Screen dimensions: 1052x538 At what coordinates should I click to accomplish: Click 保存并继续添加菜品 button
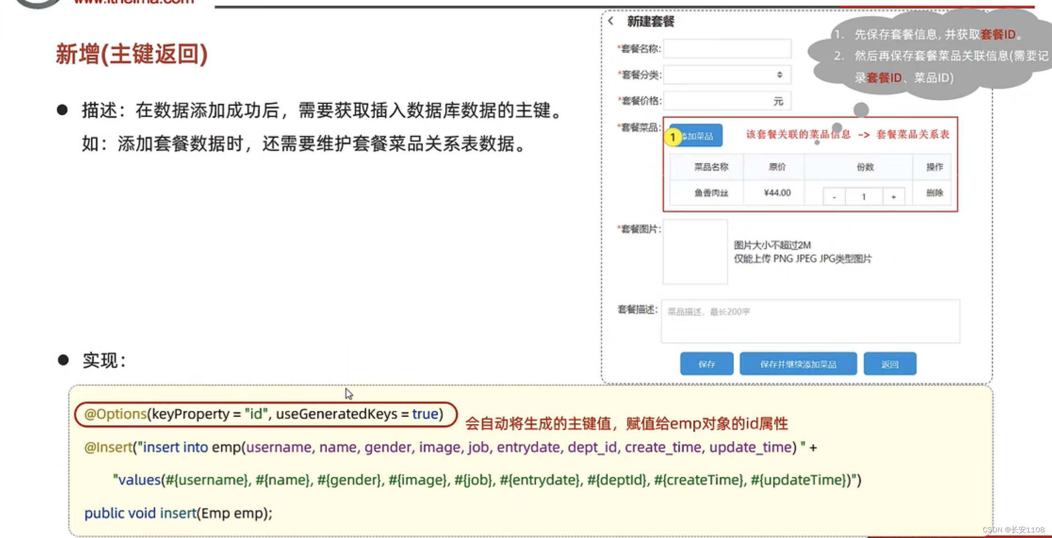(x=798, y=364)
